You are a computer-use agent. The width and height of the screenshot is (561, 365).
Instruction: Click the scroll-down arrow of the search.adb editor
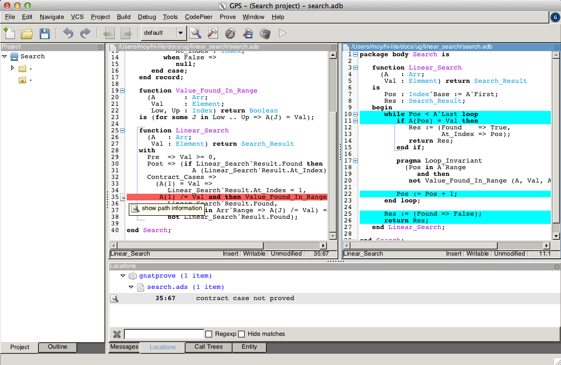click(556, 236)
